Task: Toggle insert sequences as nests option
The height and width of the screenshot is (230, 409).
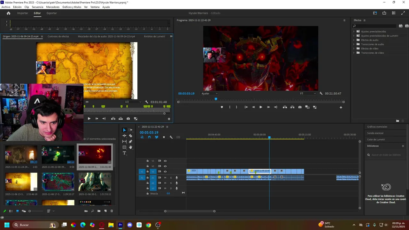Action: point(142,137)
